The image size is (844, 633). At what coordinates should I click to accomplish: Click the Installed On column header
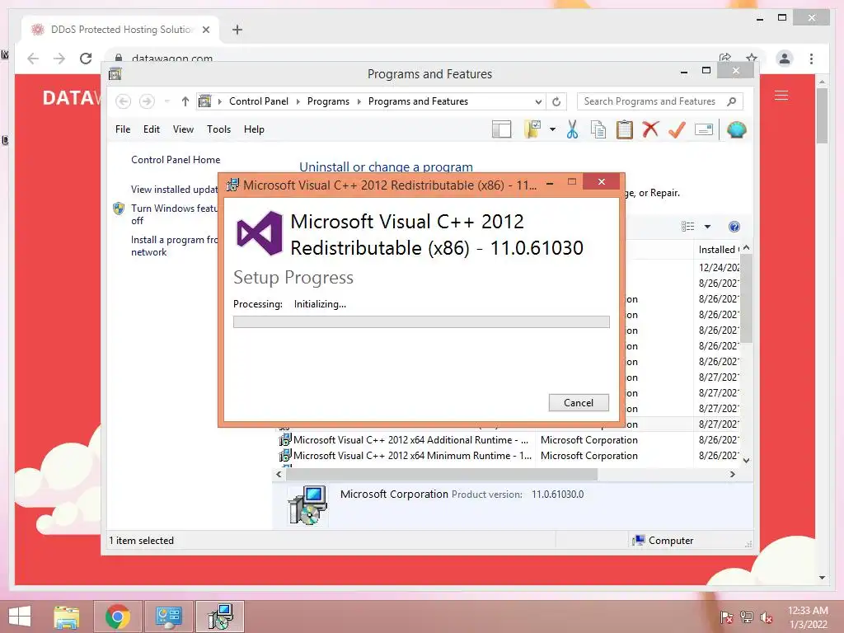pos(718,249)
